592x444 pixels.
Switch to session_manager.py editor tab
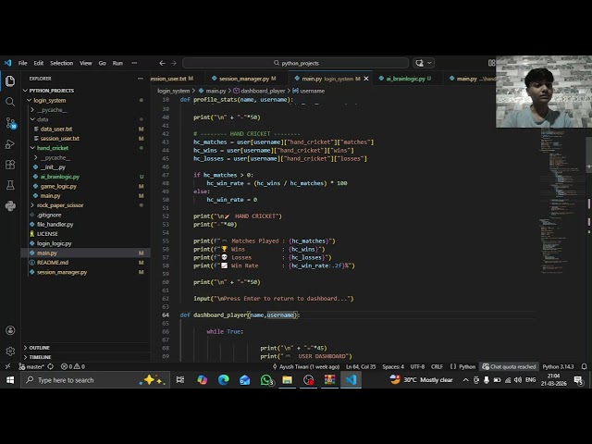tap(244, 79)
